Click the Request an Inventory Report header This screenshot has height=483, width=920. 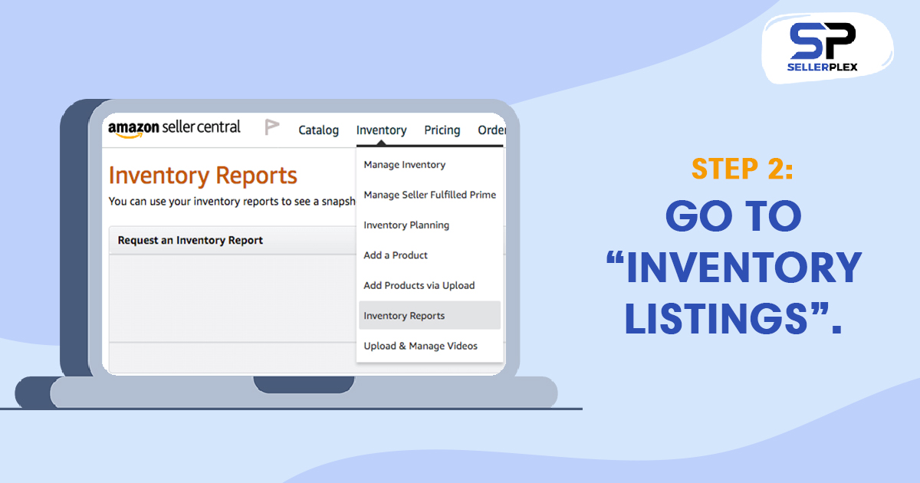coord(190,240)
